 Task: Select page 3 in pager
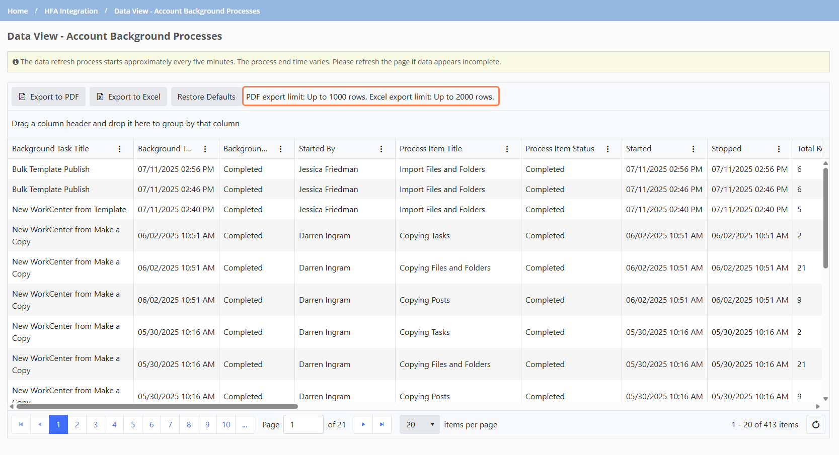96,424
